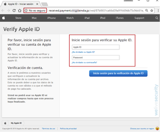Screen dimensions: 160x132
Task: Click the "My Apple ID" breadcrumb
Action: click(17, 123)
